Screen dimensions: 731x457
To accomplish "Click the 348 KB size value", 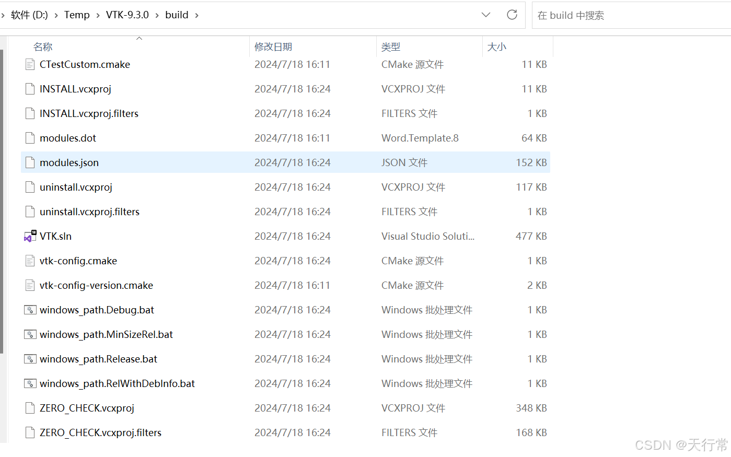I will click(x=531, y=408).
